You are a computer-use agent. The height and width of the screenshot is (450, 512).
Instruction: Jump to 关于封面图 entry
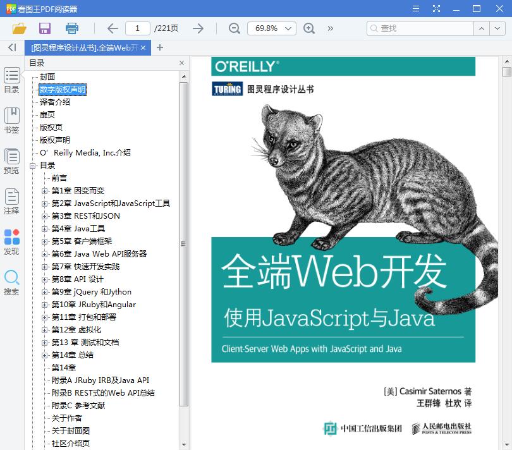(71, 431)
